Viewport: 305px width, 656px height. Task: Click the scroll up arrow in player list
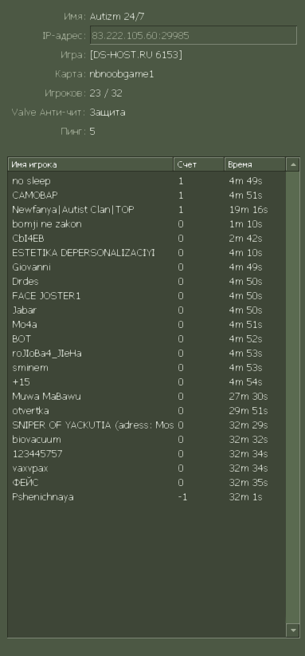coord(293,164)
